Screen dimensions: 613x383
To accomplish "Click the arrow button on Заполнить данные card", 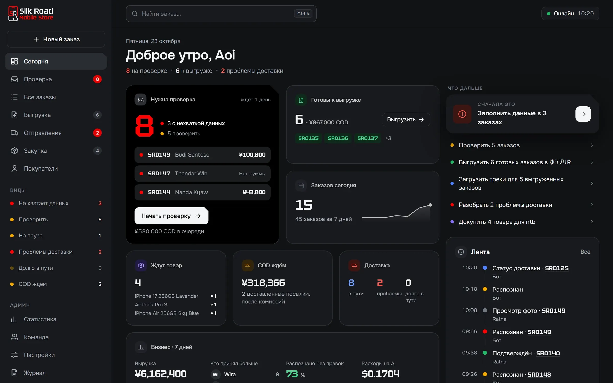I will pos(583,114).
